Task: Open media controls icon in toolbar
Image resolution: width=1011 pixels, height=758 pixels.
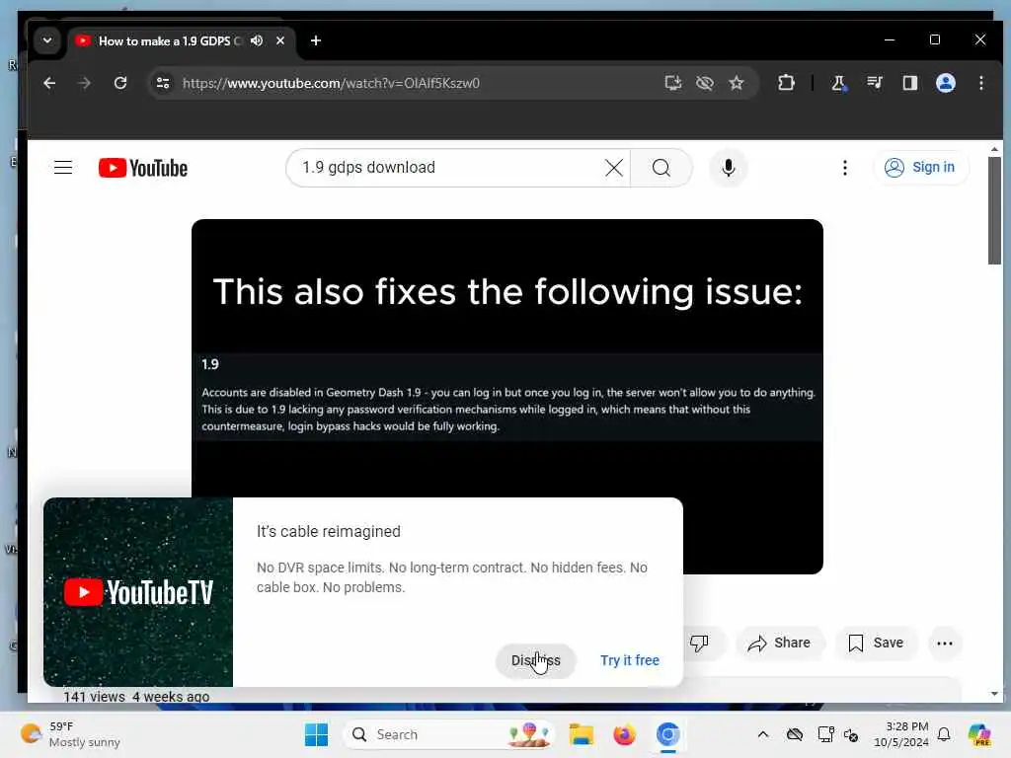Action: [875, 83]
